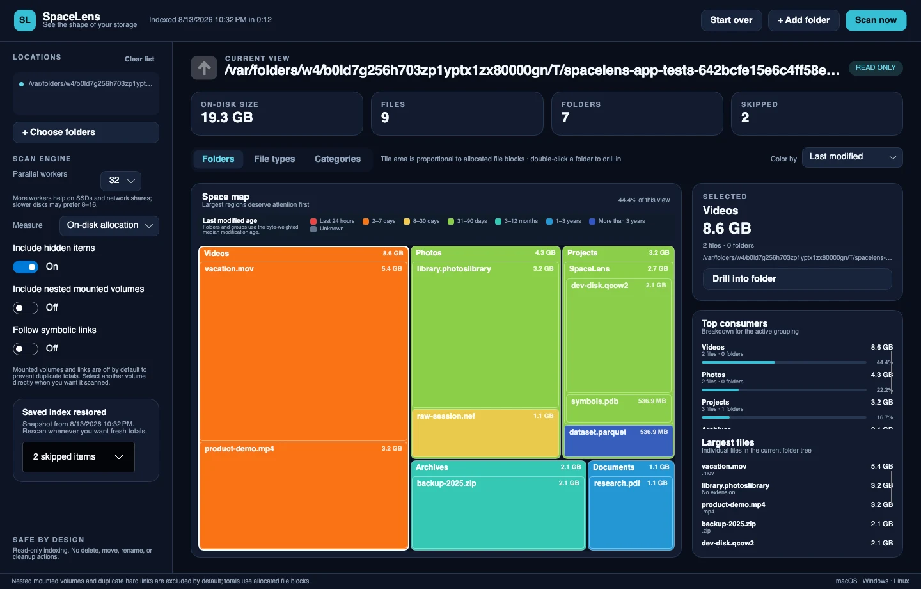Click the Files count card
Screen dimensions: 921x589
(x=457, y=114)
